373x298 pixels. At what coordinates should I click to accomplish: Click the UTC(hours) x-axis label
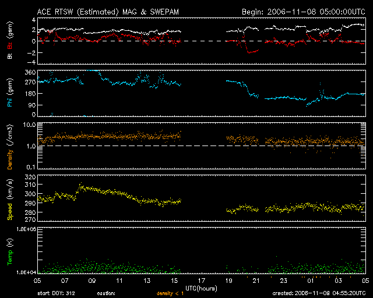click(201, 288)
